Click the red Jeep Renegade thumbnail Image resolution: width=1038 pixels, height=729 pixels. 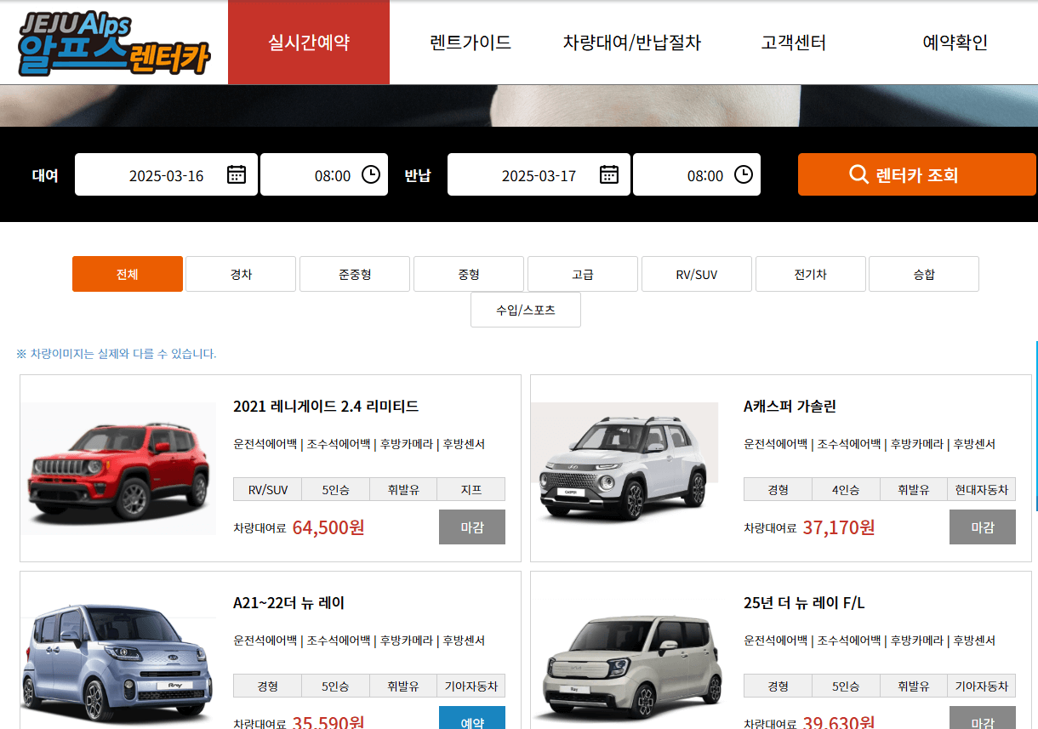click(118, 469)
